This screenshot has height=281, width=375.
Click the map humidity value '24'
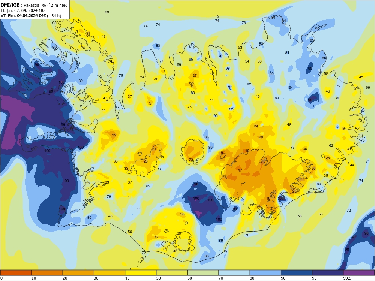pos(154,149)
